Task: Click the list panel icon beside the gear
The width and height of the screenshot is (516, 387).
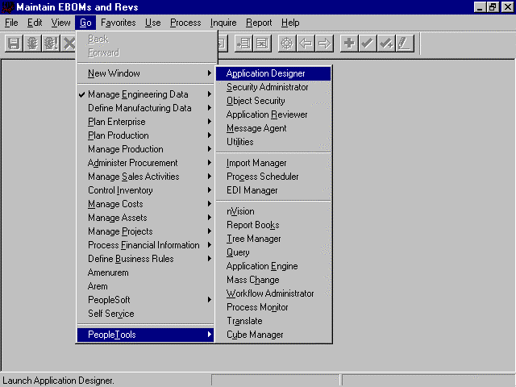Action: tap(262, 44)
